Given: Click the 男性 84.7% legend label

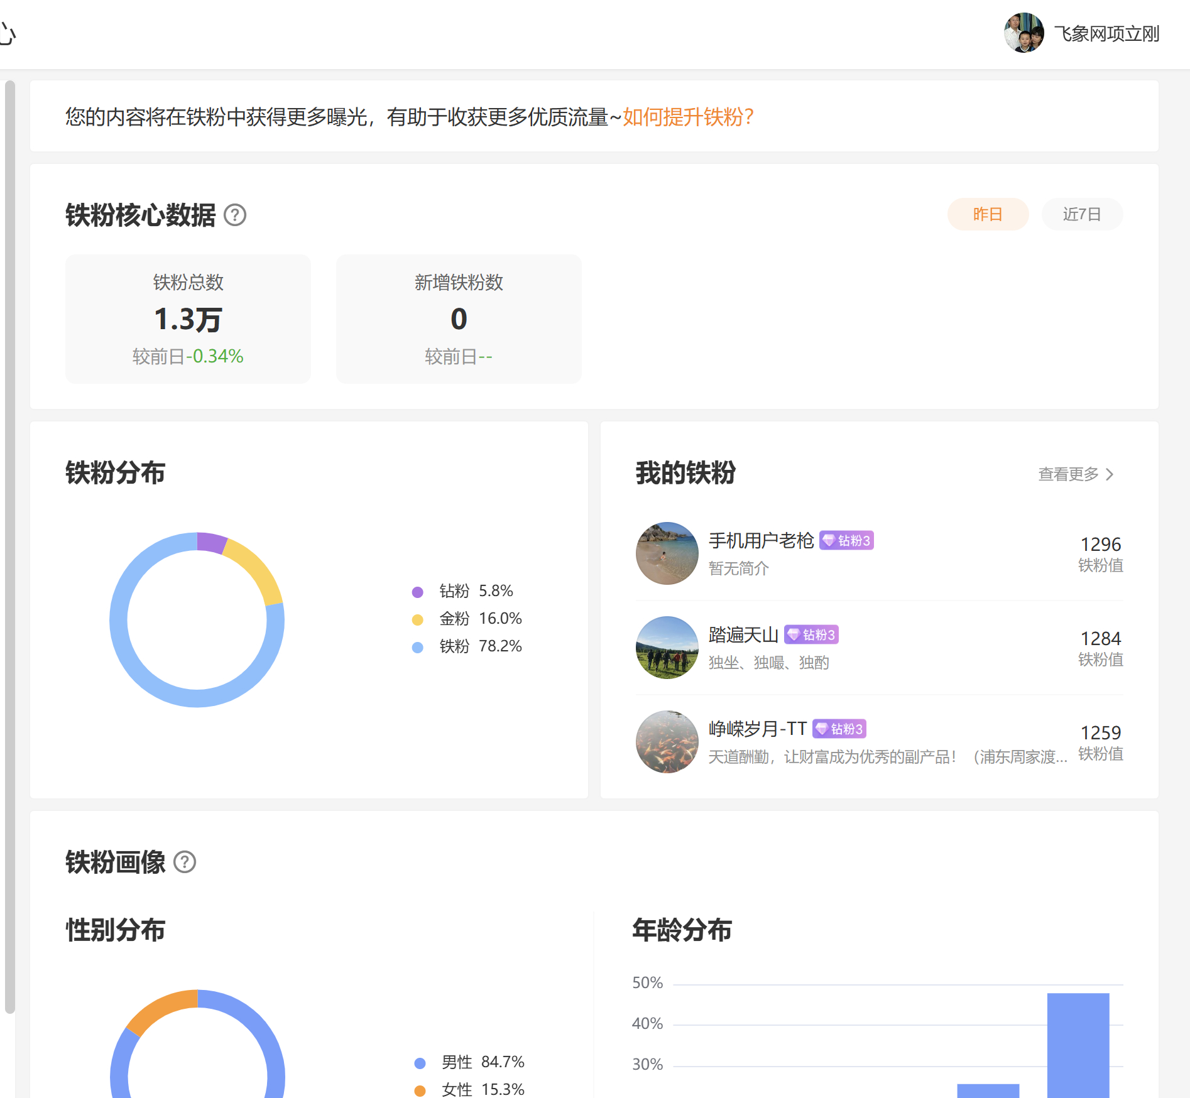Looking at the screenshot, I should pyautogui.click(x=483, y=1062).
